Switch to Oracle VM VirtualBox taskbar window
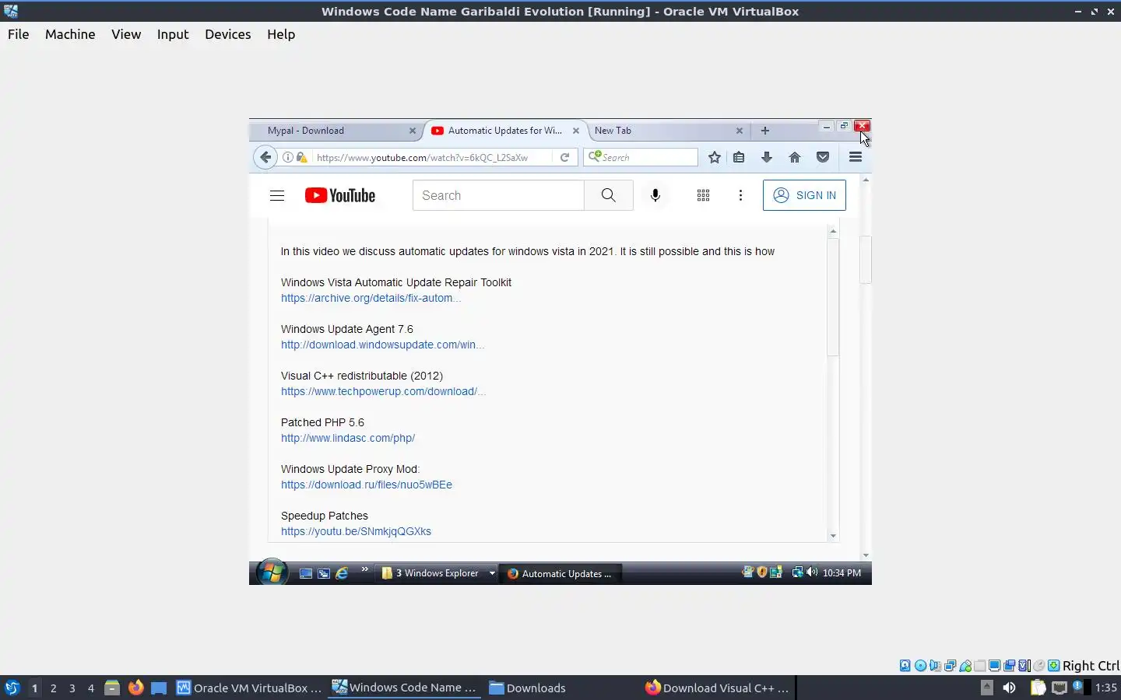Image resolution: width=1121 pixels, height=700 pixels. pyautogui.click(x=249, y=688)
